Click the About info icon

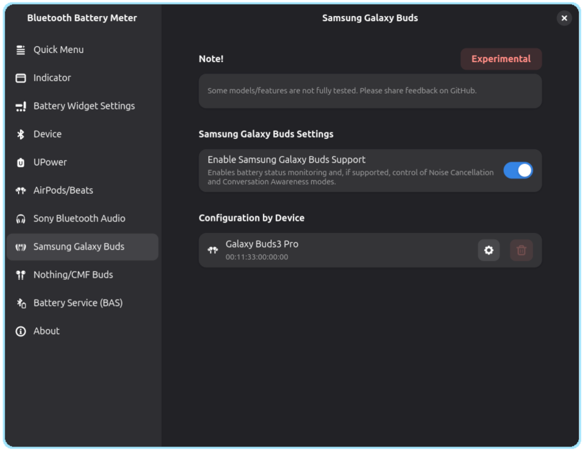coord(21,331)
